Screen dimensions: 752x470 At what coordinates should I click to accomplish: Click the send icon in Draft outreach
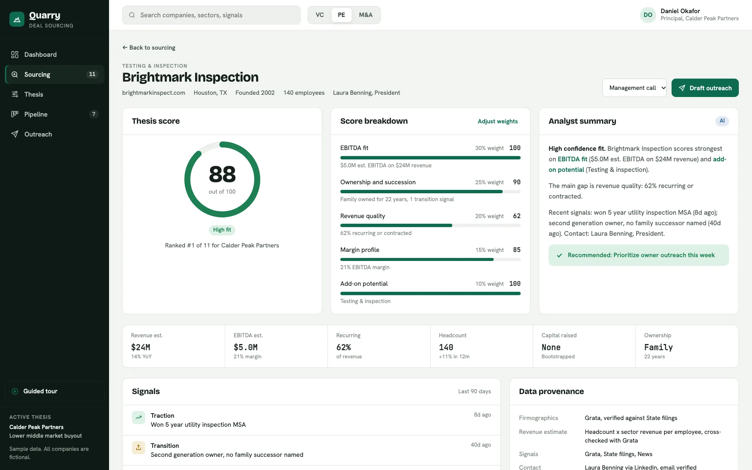tap(682, 88)
